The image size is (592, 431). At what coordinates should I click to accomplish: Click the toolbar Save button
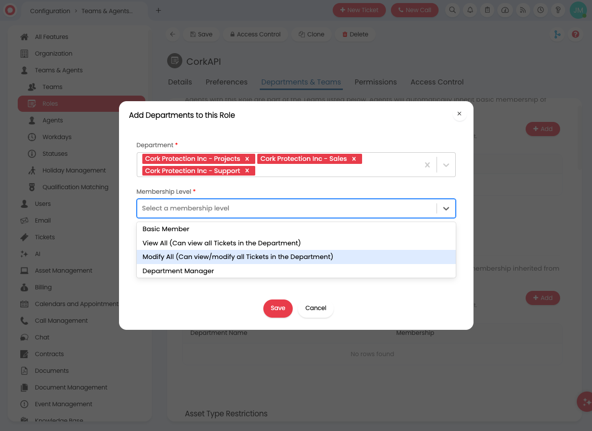click(201, 34)
